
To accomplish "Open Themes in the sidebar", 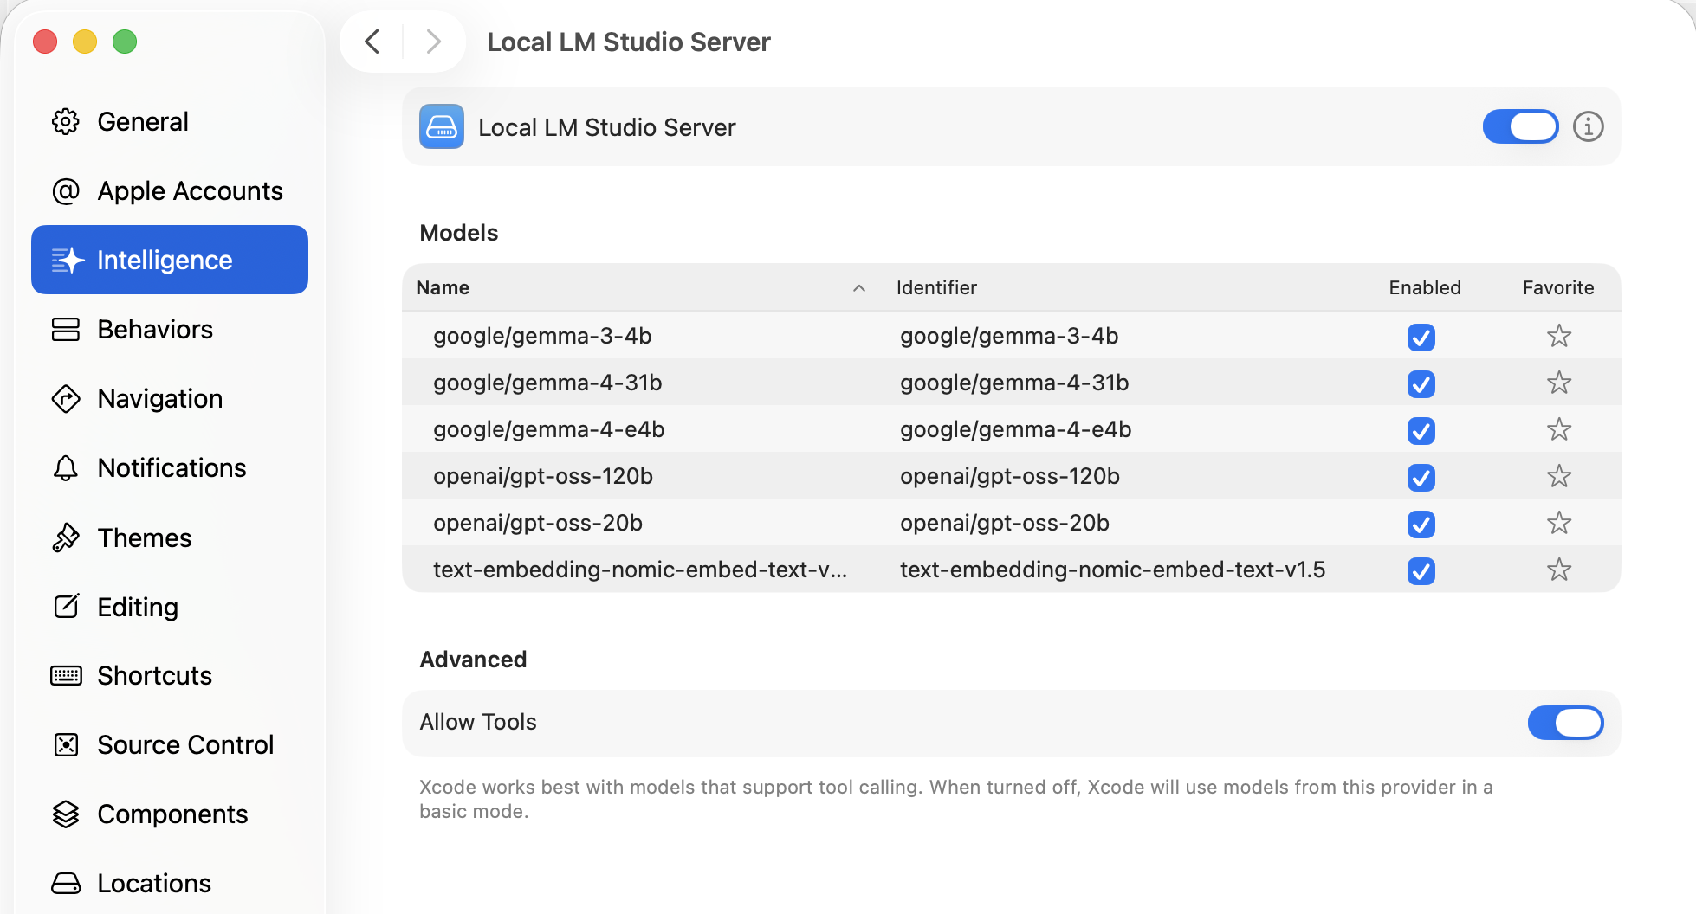I will tap(145, 538).
